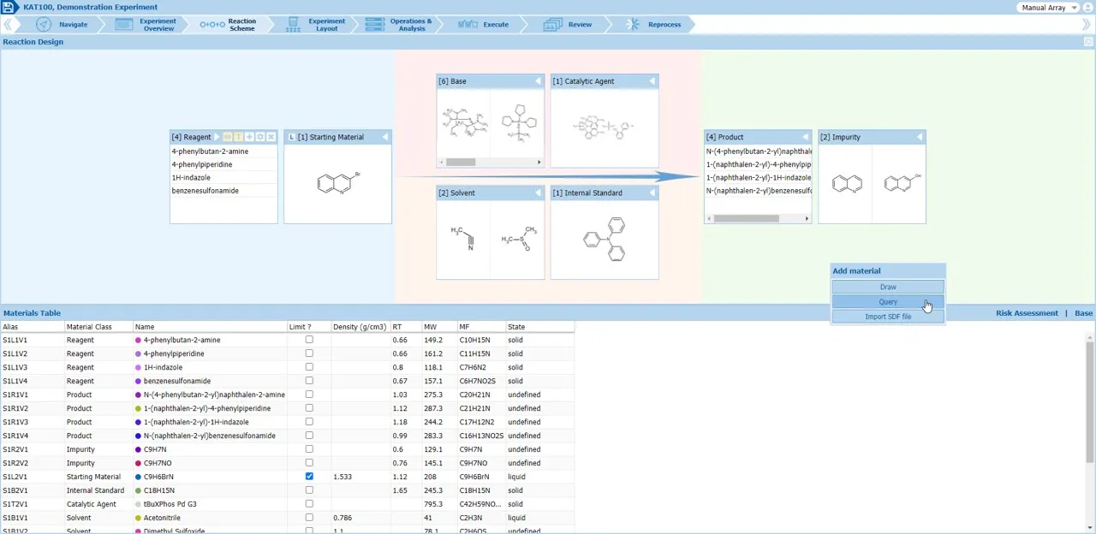Screen dimensions: 1096x534
Task: Uncheck the Limit checkbox for Starting Material
Action: (x=309, y=477)
